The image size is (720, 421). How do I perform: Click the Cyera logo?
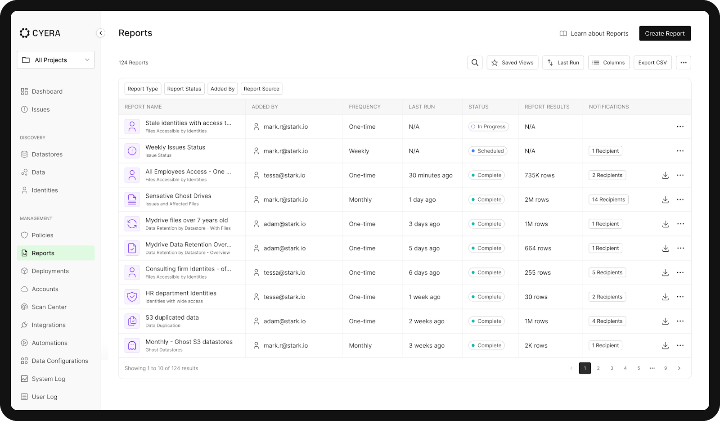click(40, 33)
